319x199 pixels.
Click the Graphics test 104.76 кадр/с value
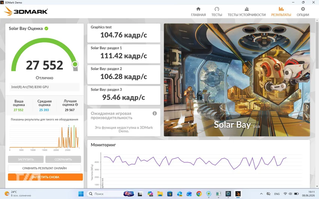point(124,35)
